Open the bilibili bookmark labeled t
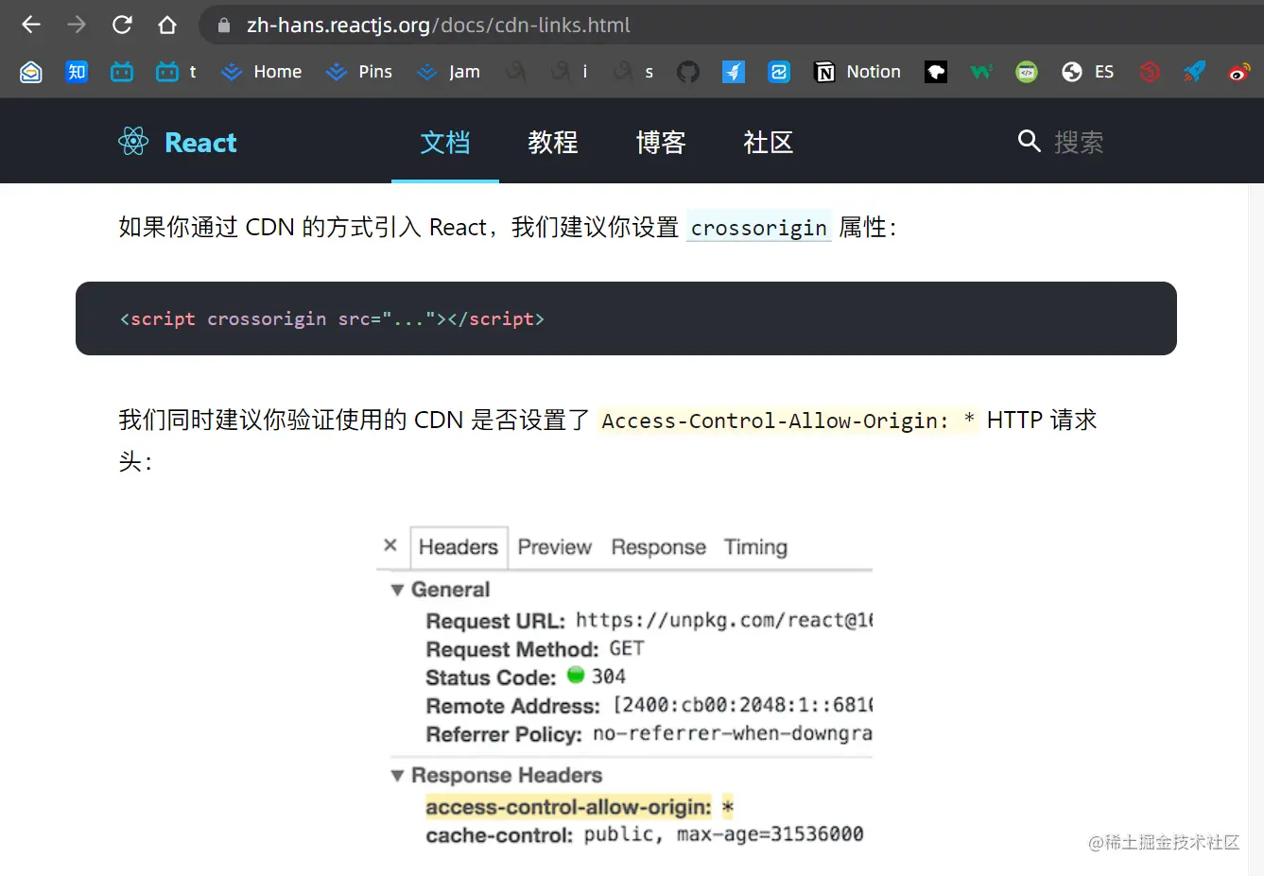 tap(177, 72)
